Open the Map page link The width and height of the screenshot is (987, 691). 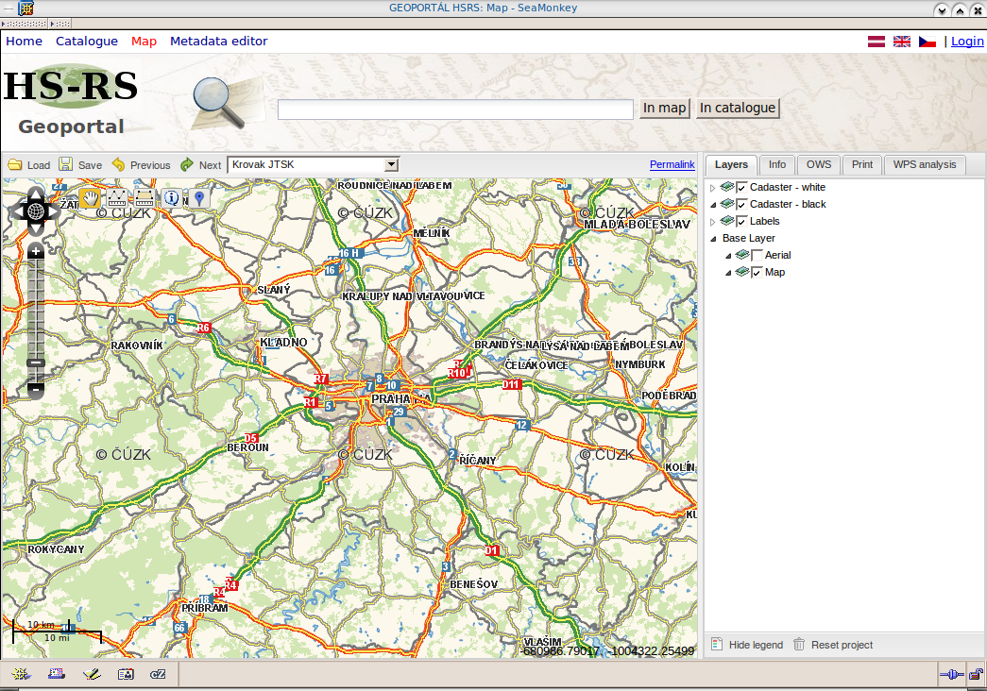tap(145, 41)
